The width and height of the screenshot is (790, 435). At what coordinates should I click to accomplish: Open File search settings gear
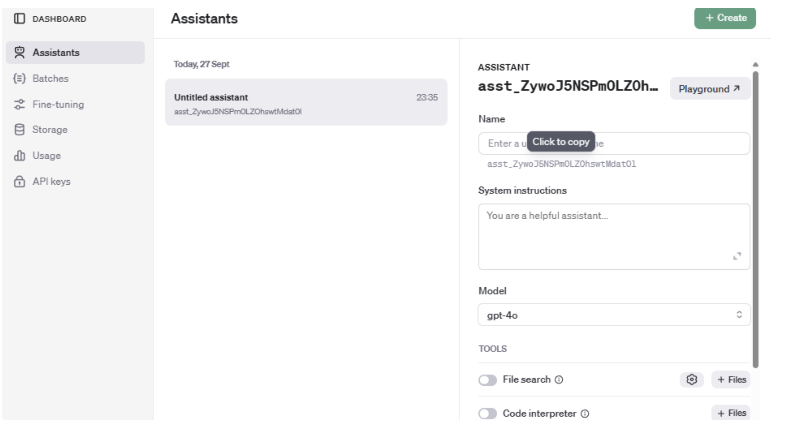pyautogui.click(x=692, y=380)
